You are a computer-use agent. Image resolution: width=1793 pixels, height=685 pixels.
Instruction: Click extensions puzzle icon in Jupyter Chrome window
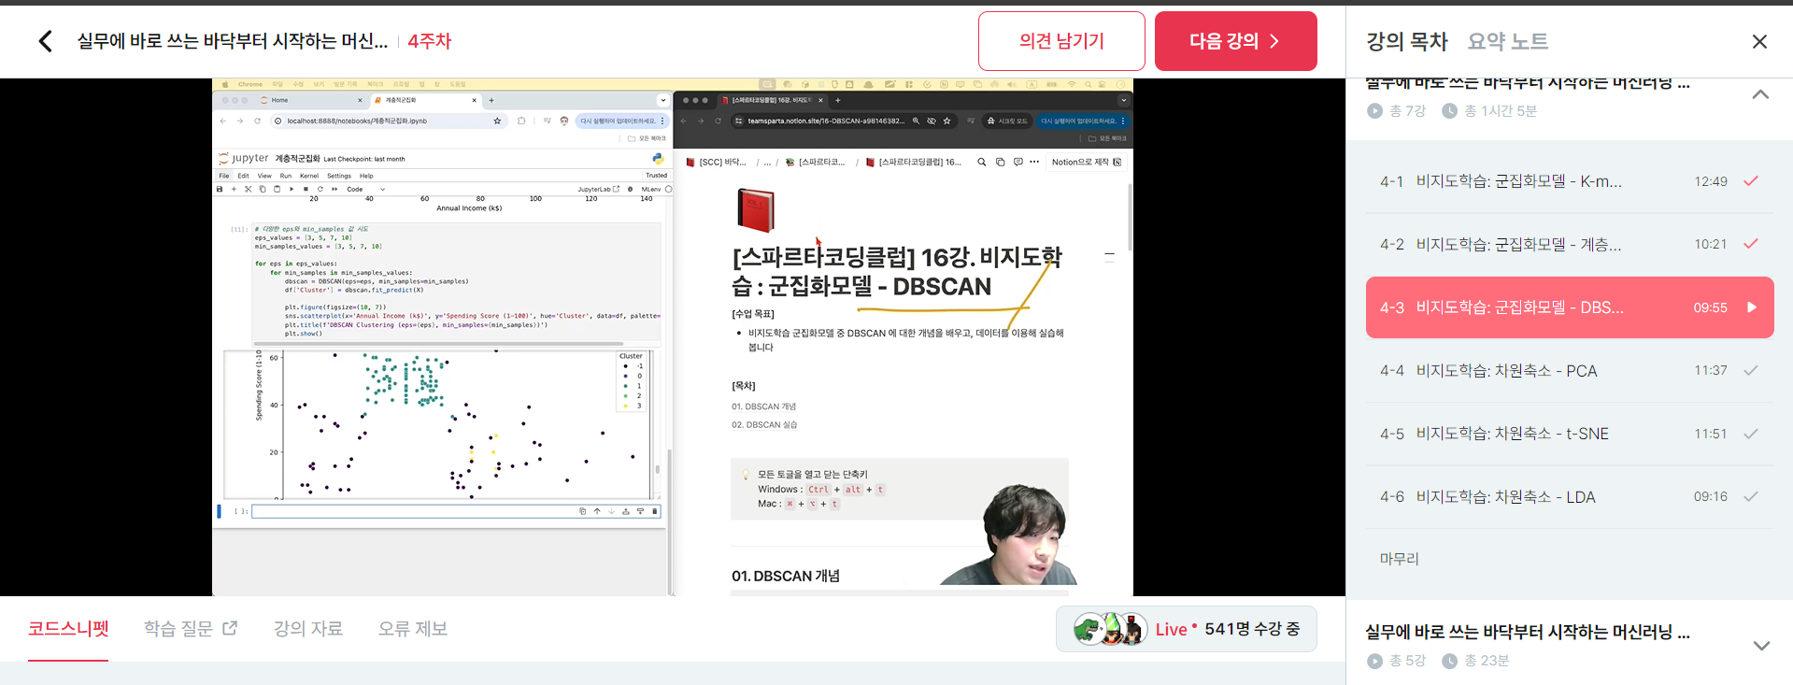point(521,121)
